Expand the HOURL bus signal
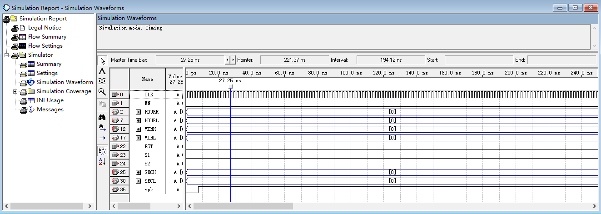This screenshot has height=214, width=601. (x=138, y=120)
